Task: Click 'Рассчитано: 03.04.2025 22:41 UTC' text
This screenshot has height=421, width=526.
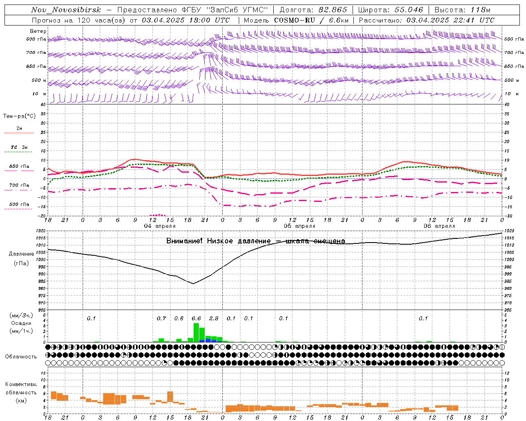Action: click(x=427, y=20)
